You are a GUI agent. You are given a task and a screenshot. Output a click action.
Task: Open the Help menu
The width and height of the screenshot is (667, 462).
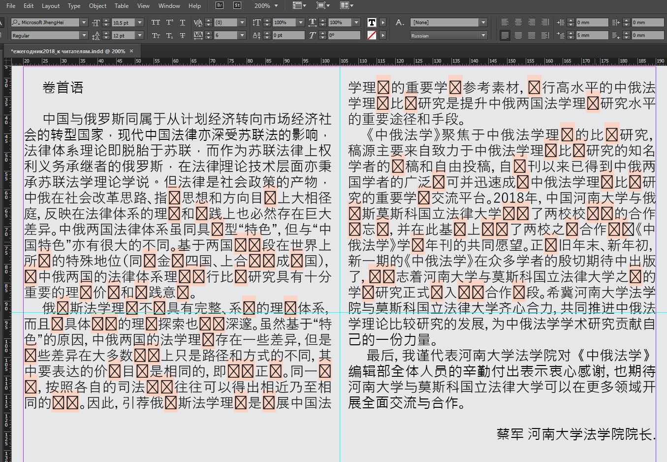point(195,6)
